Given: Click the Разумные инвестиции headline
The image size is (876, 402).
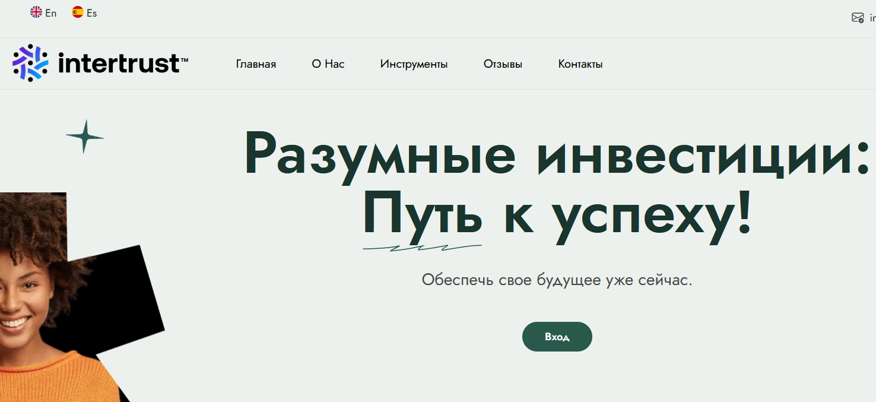Looking at the screenshot, I should pyautogui.click(x=556, y=153).
